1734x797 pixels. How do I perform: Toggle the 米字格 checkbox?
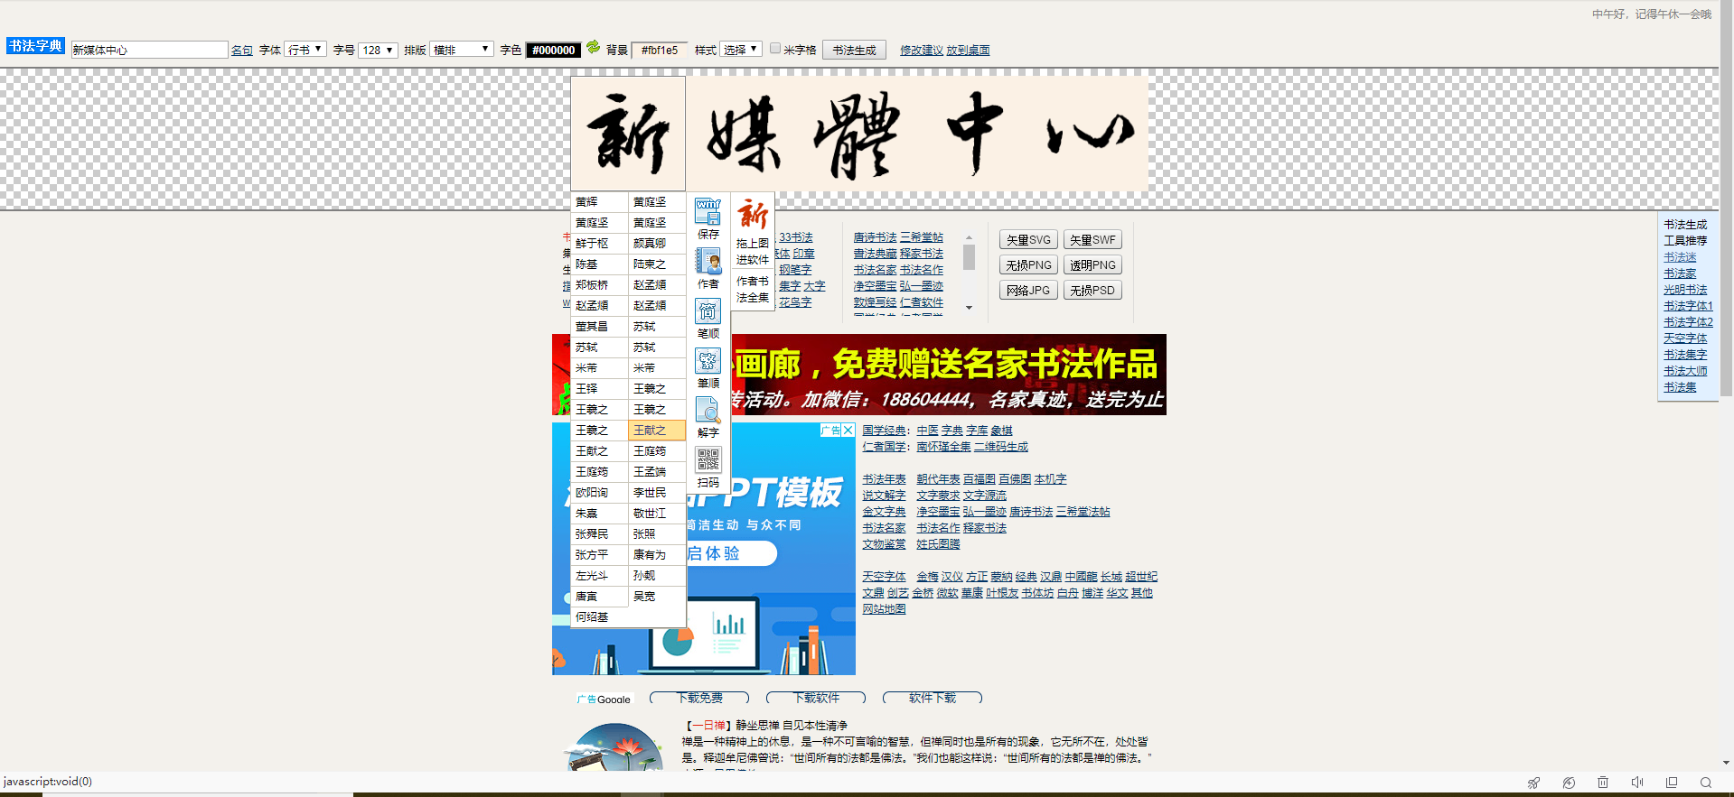[775, 49]
